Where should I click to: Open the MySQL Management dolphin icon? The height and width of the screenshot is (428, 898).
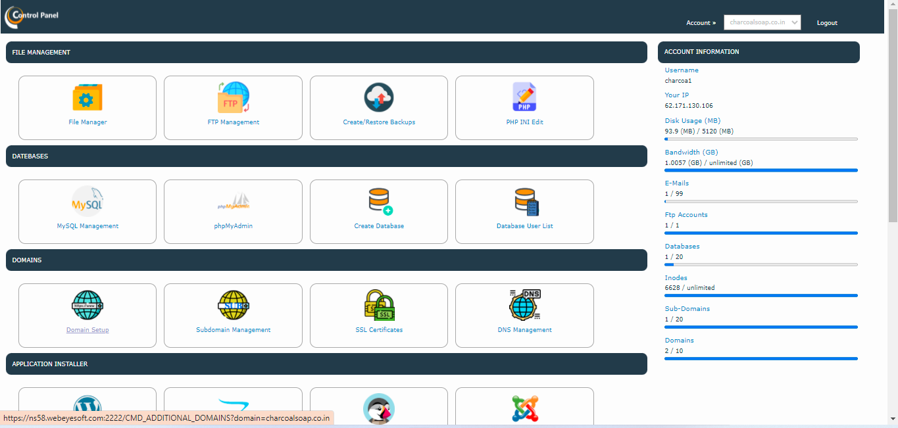pos(87,201)
